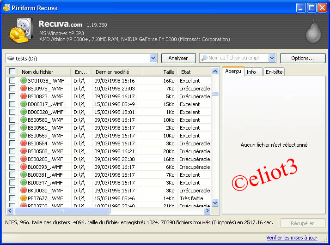Image resolution: width=330 pixels, height=245 pixels.
Task: Open the Info tab
Action: (x=254, y=72)
